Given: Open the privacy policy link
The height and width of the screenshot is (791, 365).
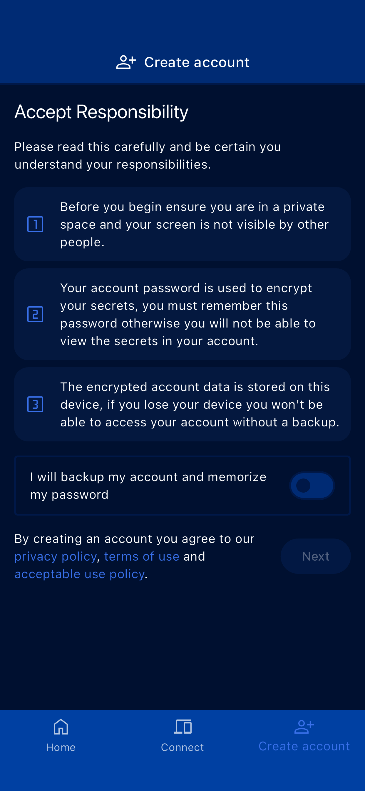Looking at the screenshot, I should 56,556.
